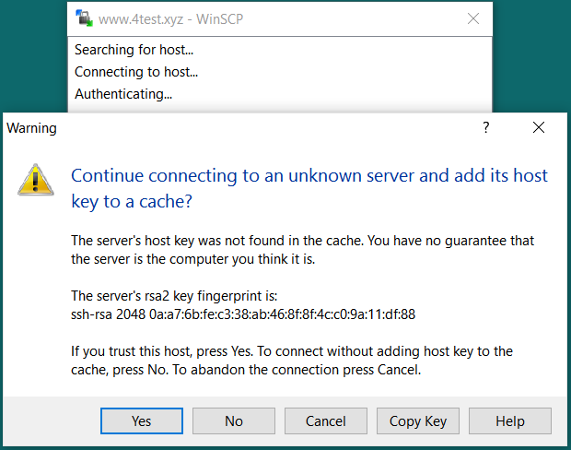Accept the host key with Yes
Image resolution: width=571 pixels, height=450 pixels.
point(142,421)
